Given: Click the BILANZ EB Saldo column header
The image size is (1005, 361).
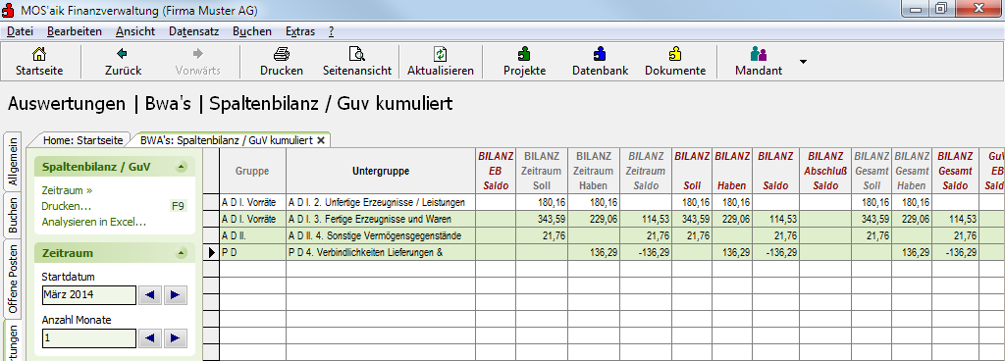Looking at the screenshot, I should (496, 171).
